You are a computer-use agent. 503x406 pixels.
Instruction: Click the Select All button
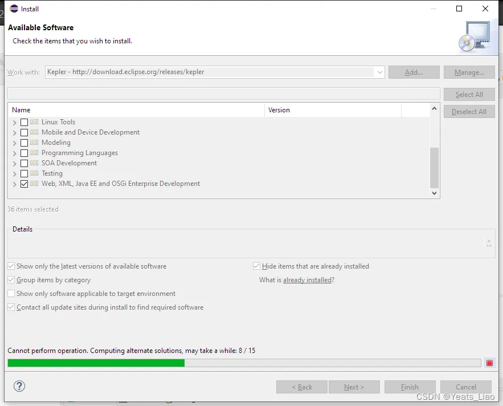click(469, 95)
